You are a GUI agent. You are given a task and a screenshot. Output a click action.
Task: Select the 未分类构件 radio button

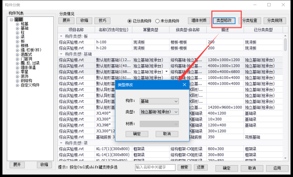[x=157, y=21]
